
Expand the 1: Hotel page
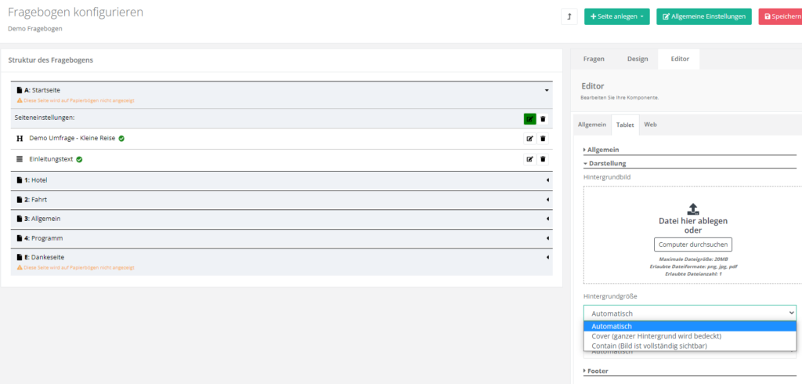(547, 180)
